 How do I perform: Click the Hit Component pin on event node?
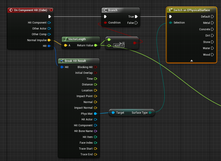click(49, 23)
